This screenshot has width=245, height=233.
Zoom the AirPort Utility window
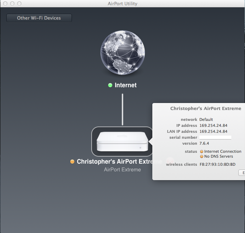[x=19, y=4]
